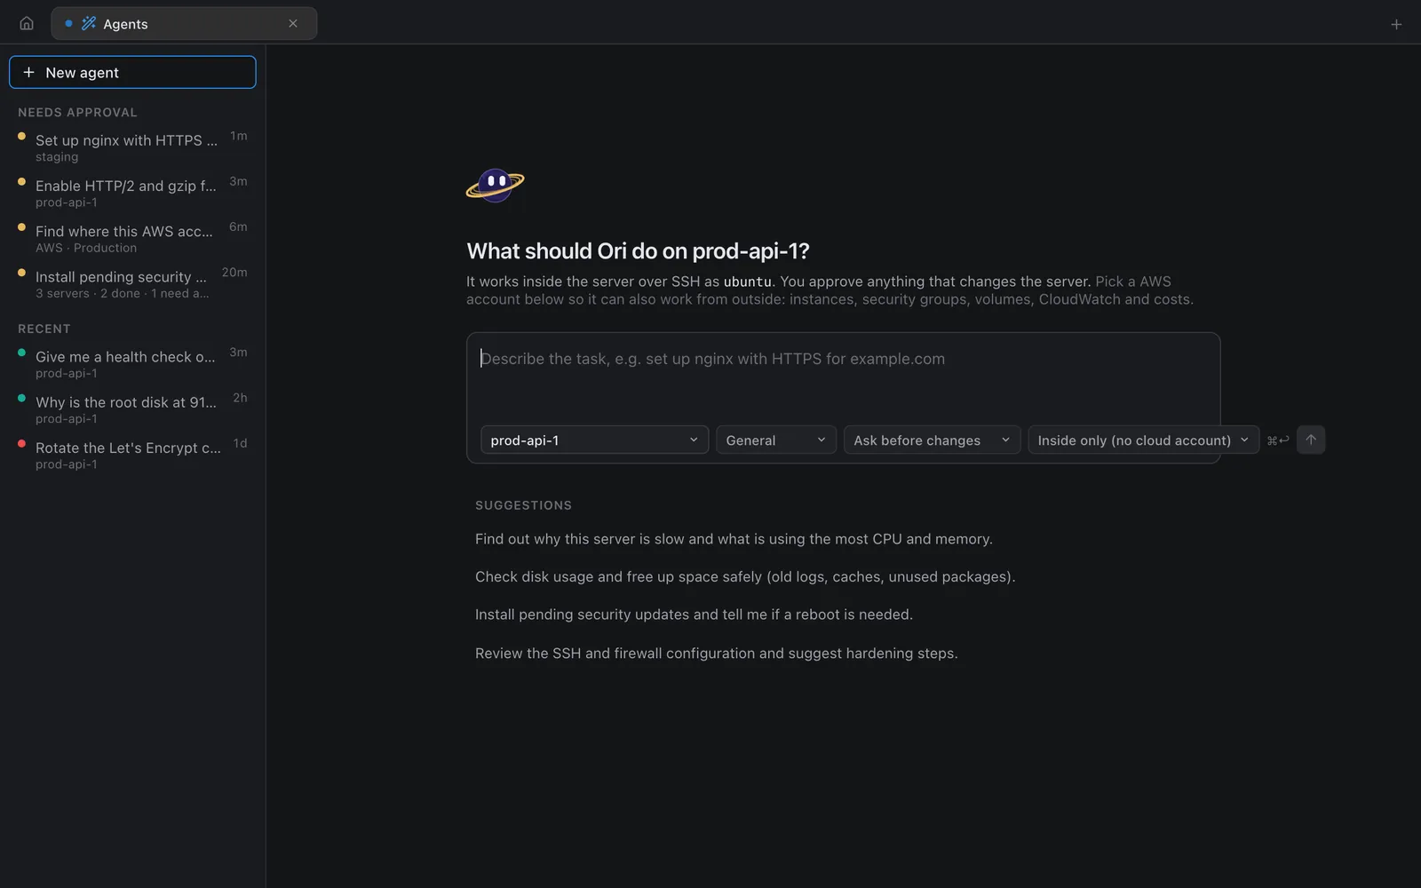Screen dimensions: 1421x888
Task: Open 'Enable HTTP/2 and gzip' agent
Action: click(x=132, y=193)
